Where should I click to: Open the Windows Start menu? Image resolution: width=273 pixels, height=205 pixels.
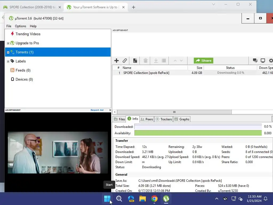[107, 199]
